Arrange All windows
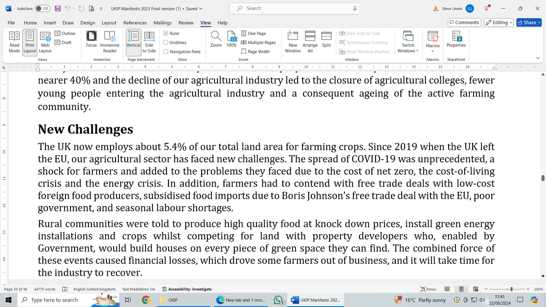The image size is (546, 307). point(310,42)
